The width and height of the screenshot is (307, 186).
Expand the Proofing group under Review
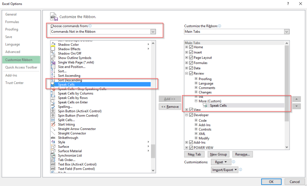(x=196, y=79)
